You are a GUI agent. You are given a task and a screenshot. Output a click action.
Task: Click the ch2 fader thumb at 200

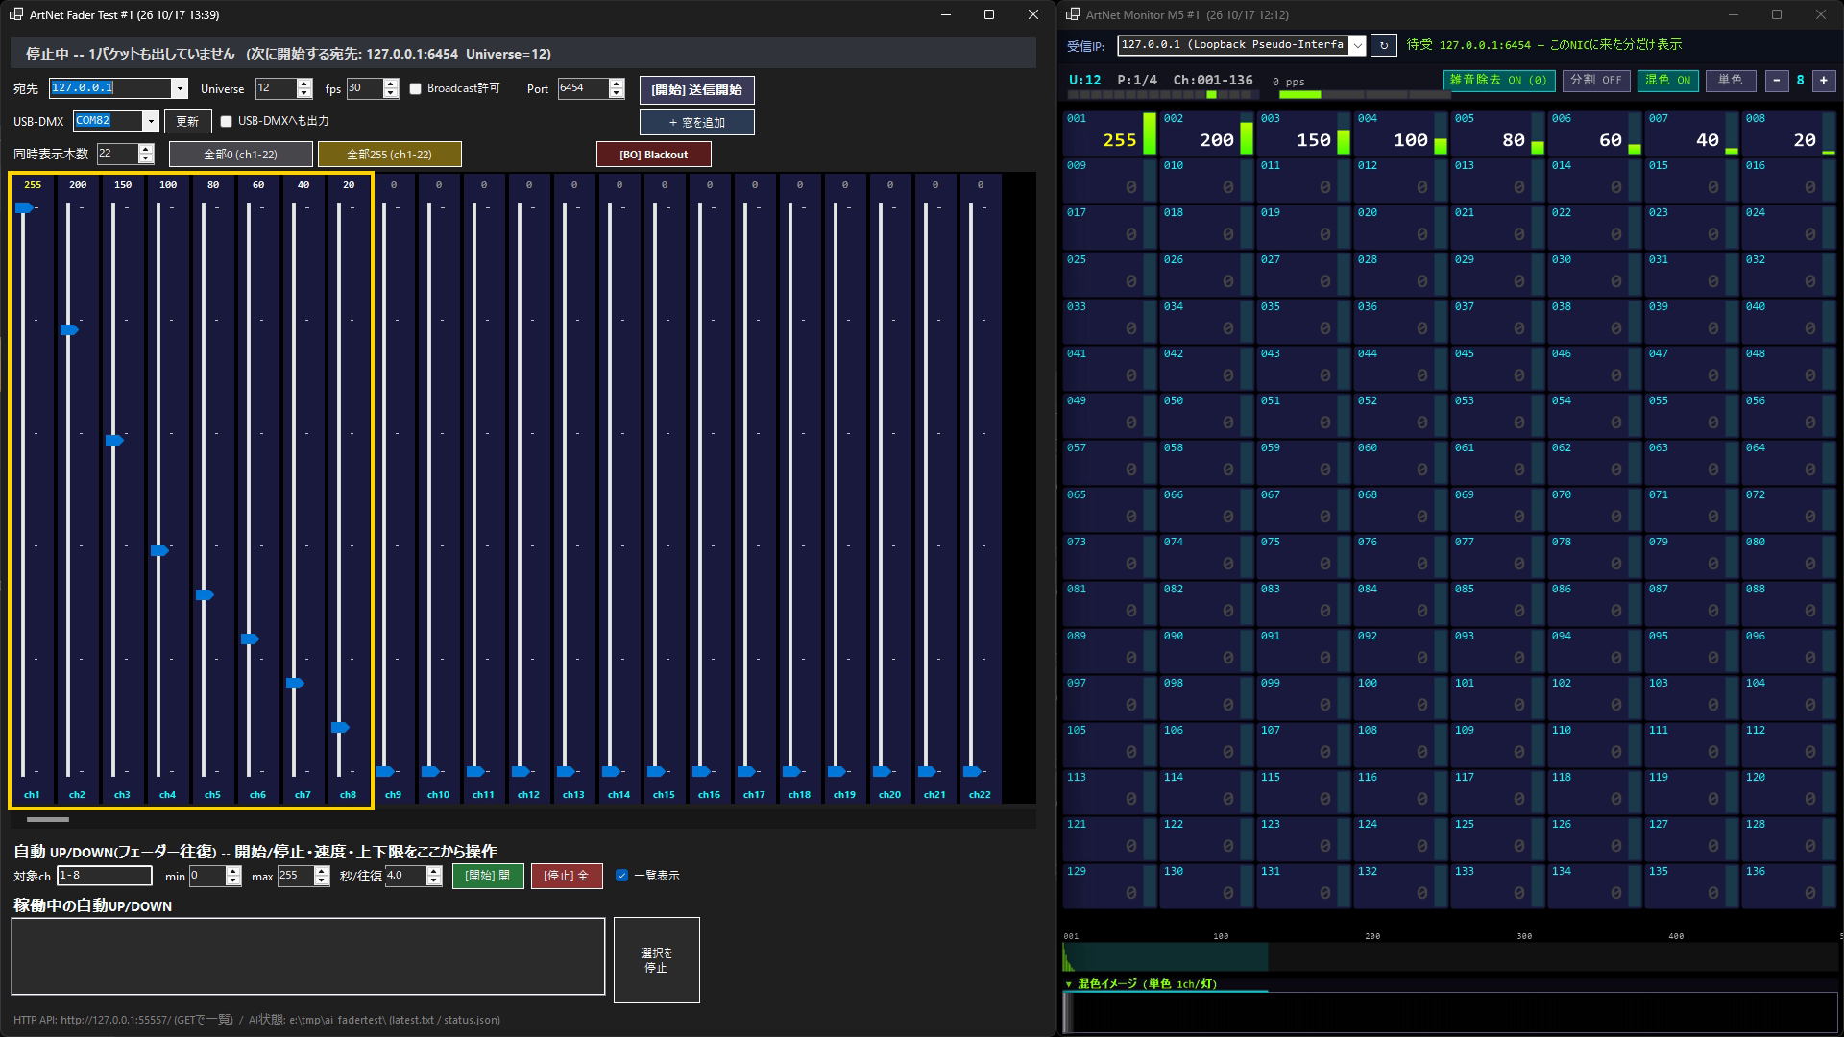(70, 330)
